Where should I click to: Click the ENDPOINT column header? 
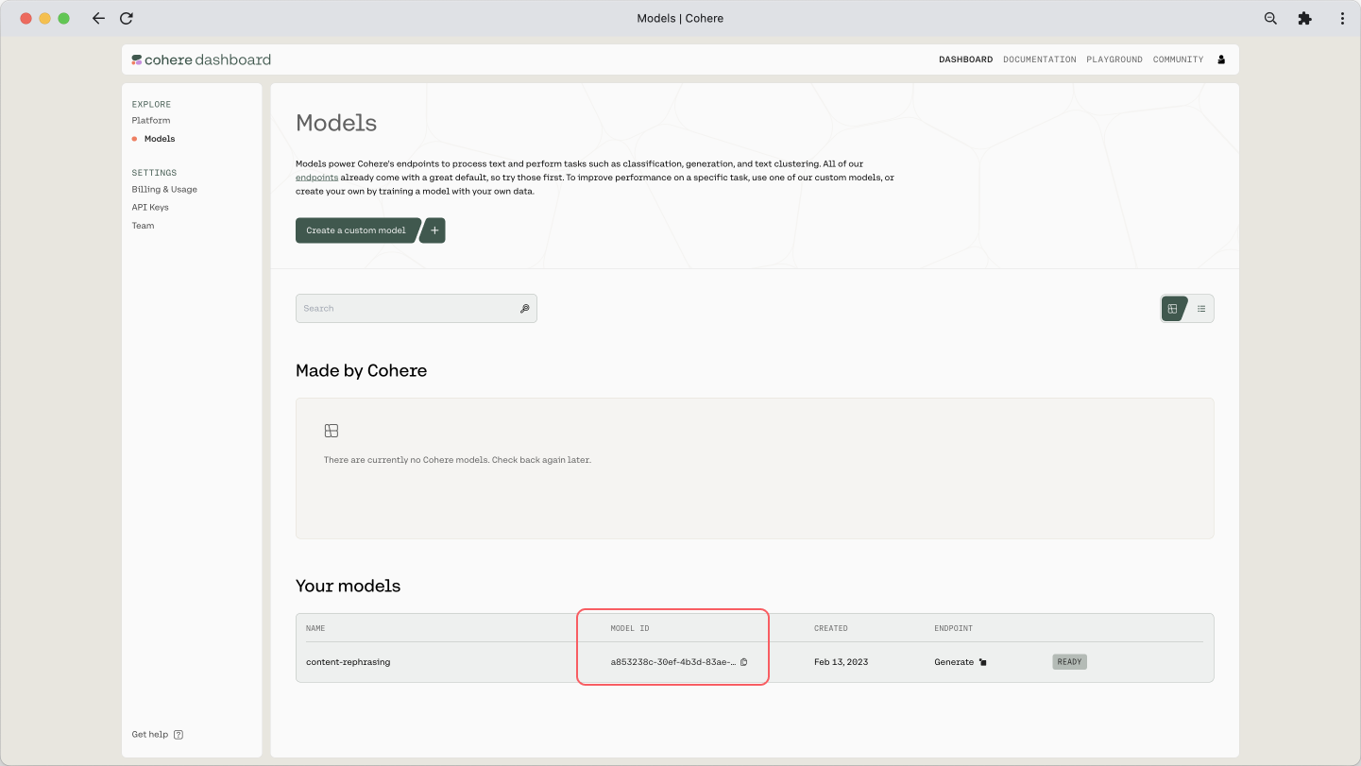(x=953, y=628)
